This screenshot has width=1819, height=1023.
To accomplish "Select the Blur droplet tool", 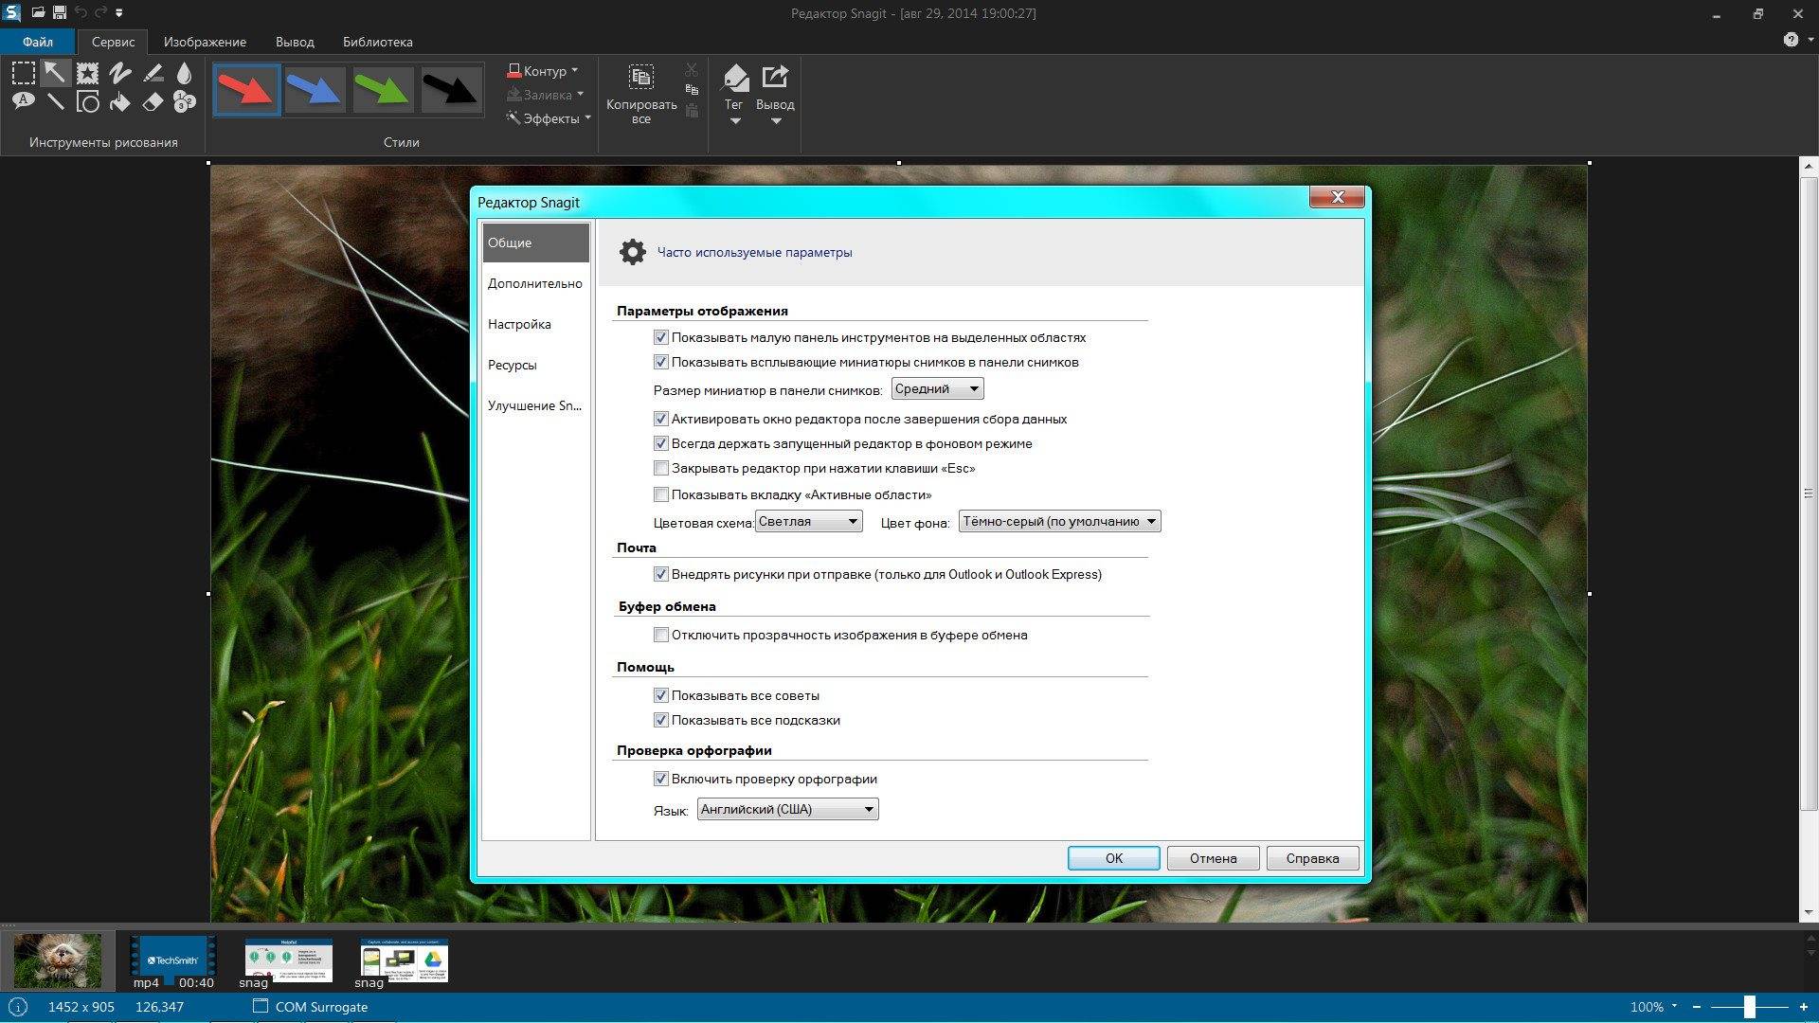I will click(x=185, y=73).
